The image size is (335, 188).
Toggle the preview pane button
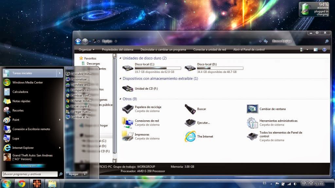click(x=315, y=50)
